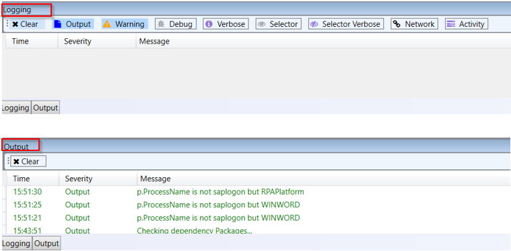The image size is (511, 251).
Task: Switch to Output tab in upper panel
Action: click(x=46, y=108)
